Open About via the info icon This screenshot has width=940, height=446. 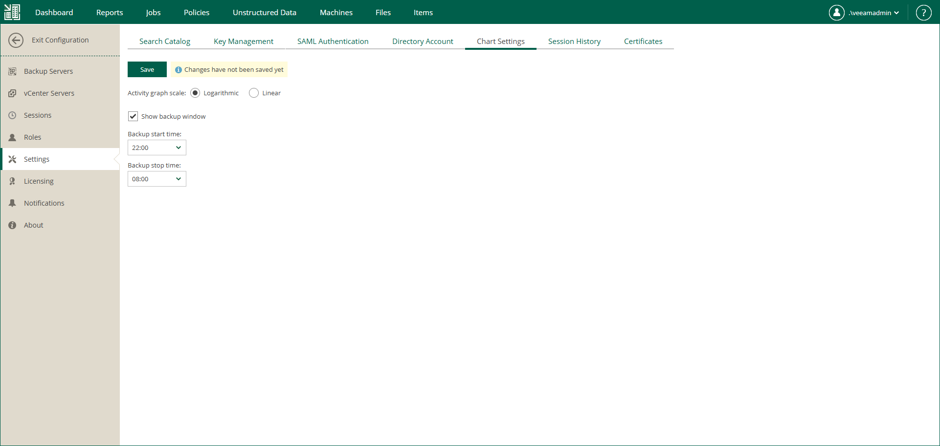[13, 225]
